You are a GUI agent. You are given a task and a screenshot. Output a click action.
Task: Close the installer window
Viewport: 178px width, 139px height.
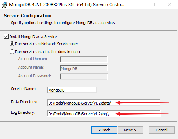tap(169, 5)
